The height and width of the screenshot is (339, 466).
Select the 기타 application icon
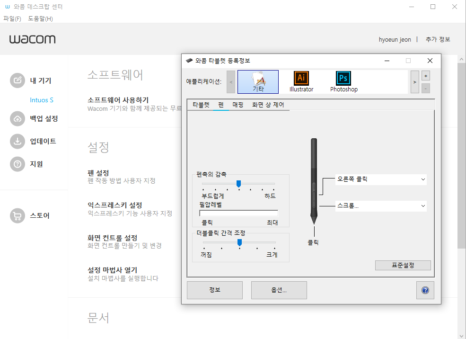(258, 82)
